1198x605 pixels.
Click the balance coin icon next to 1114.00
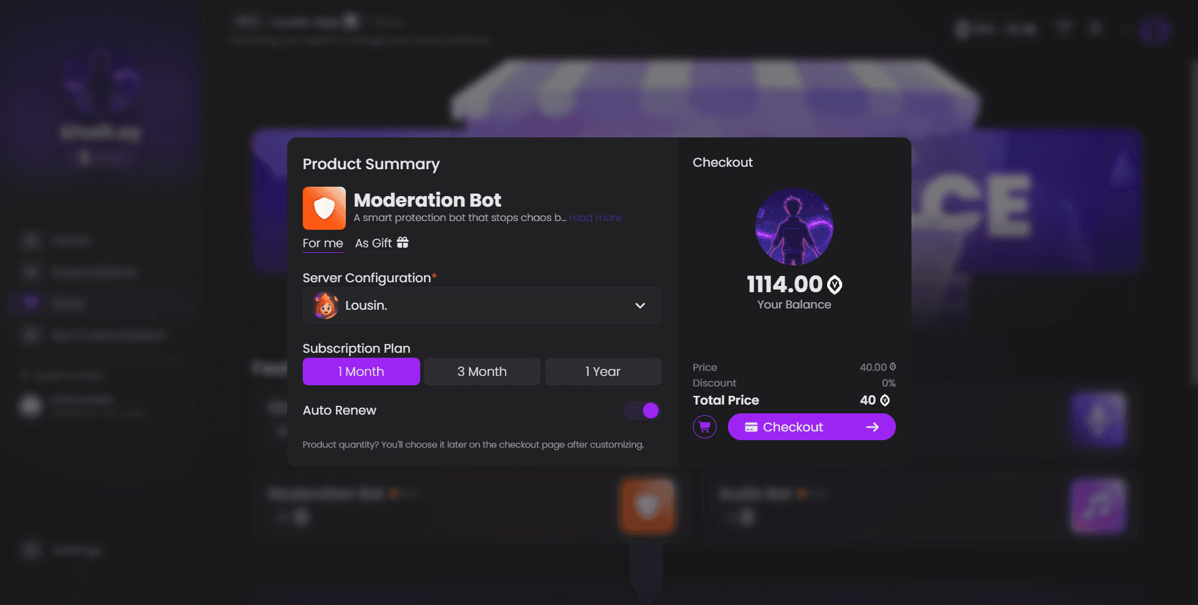[835, 285]
